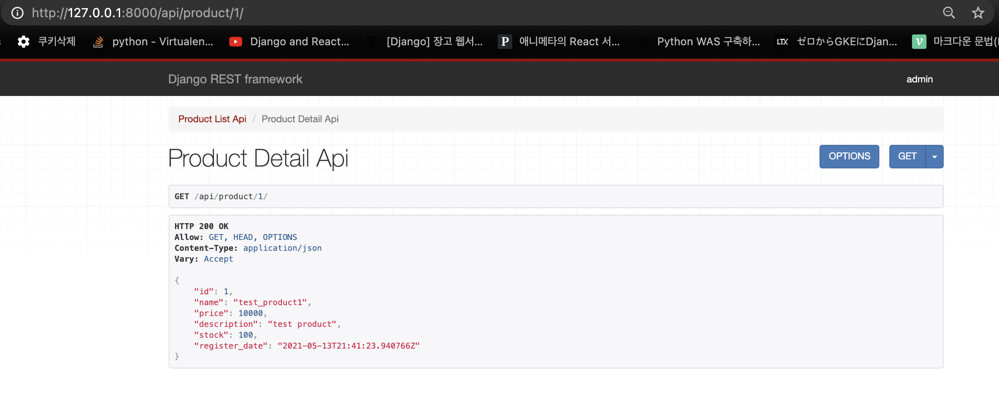Open the zoom magnifier icon in address bar

pos(949,13)
